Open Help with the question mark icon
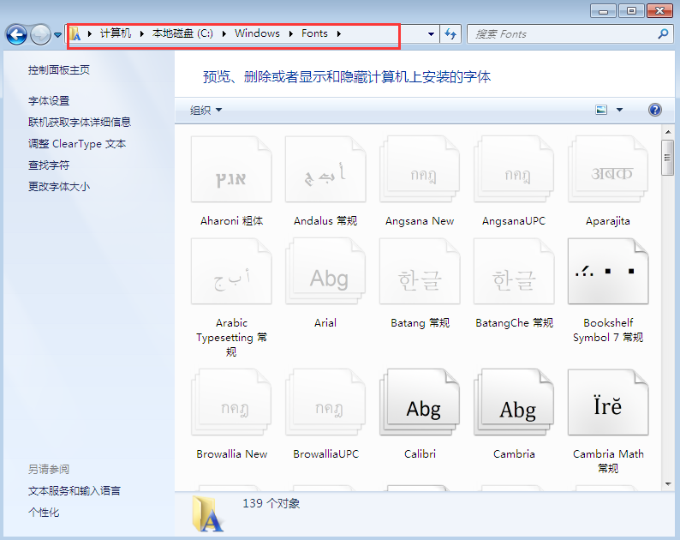680x540 pixels. (x=655, y=110)
